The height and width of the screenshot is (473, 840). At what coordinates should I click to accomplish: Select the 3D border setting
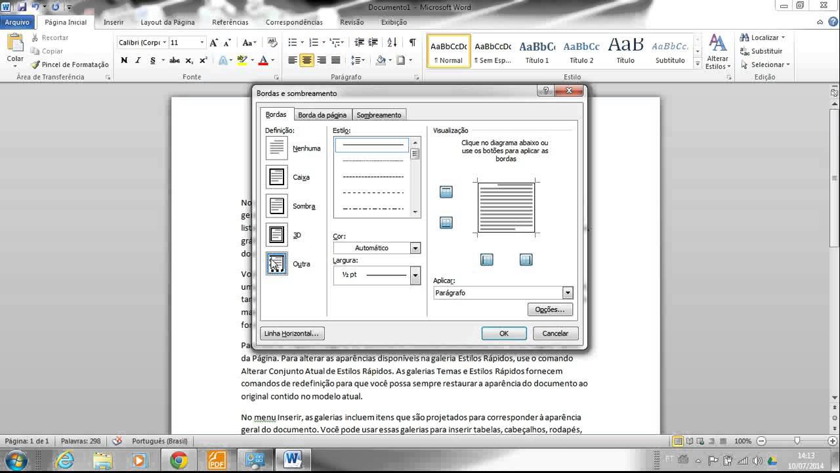click(277, 235)
